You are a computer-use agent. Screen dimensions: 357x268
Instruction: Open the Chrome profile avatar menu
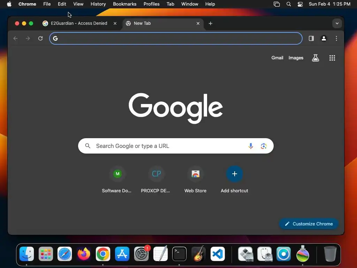324,38
